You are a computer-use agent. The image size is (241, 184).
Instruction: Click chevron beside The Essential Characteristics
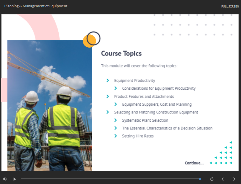pyautogui.click(x=115, y=128)
